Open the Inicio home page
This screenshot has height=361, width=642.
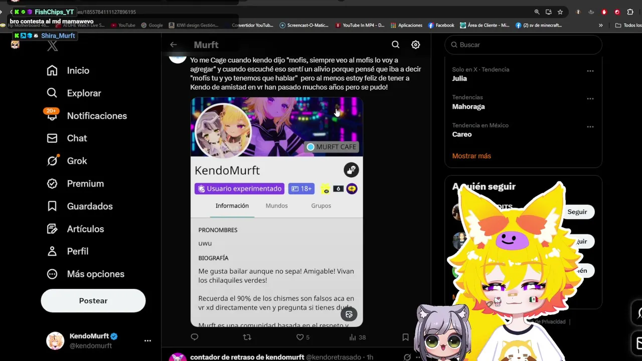pos(68,71)
